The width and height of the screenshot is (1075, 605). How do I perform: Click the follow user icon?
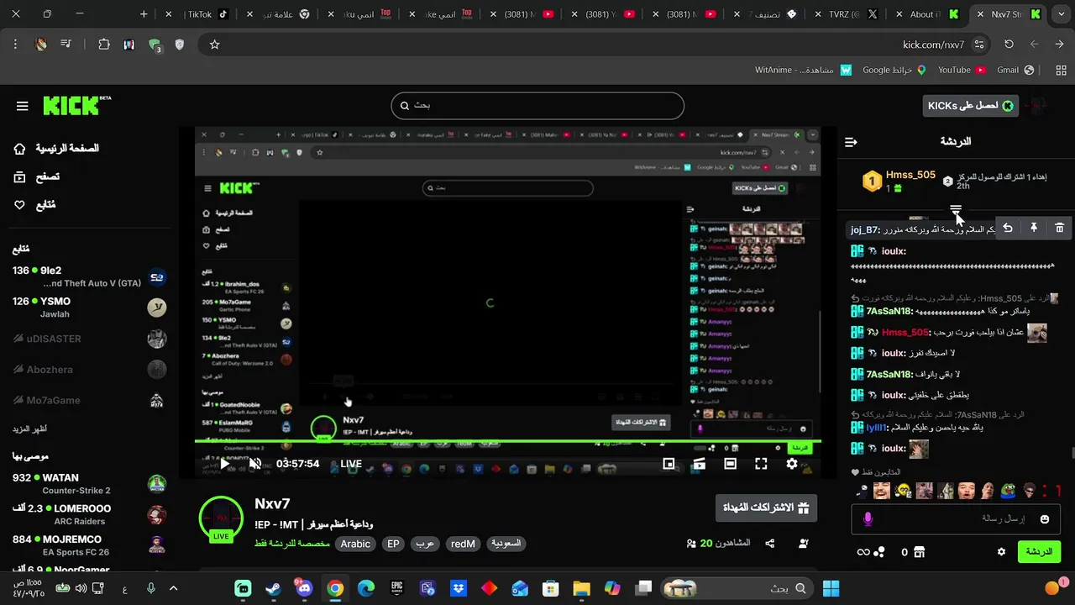803,544
